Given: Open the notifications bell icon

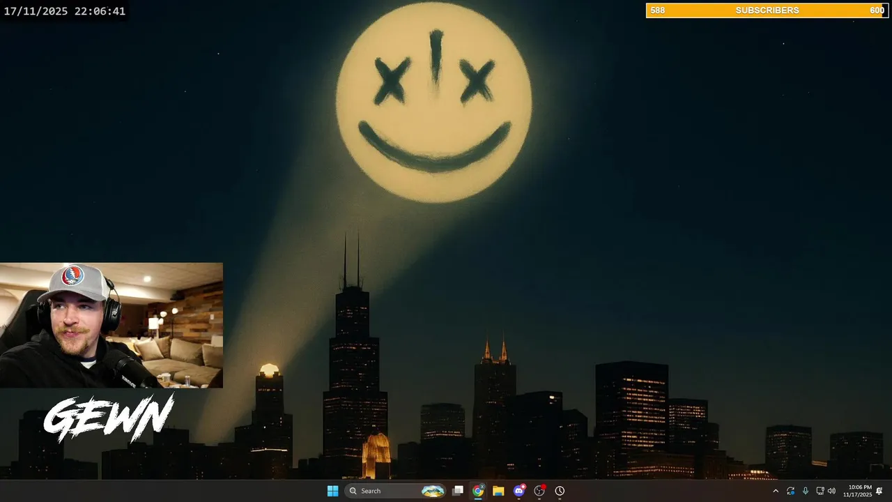Looking at the screenshot, I should point(879,491).
